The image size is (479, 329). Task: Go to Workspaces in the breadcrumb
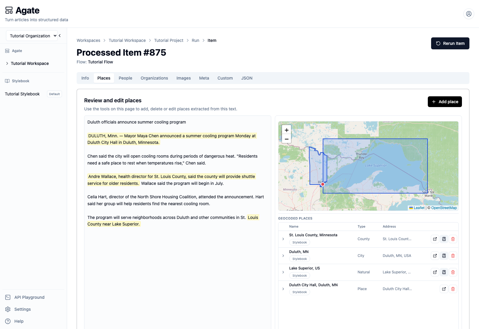click(89, 40)
